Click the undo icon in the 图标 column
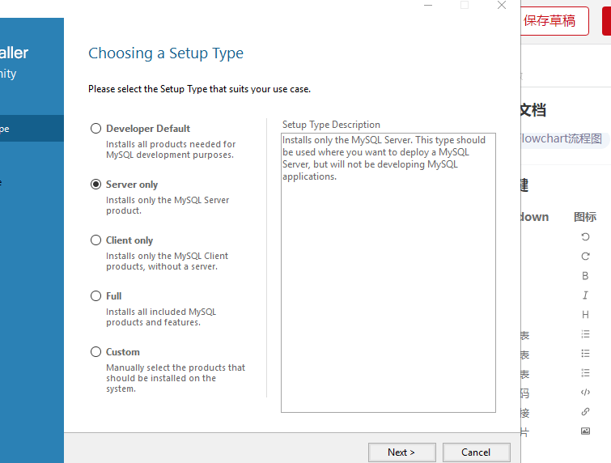The width and height of the screenshot is (611, 463). pyautogui.click(x=585, y=237)
